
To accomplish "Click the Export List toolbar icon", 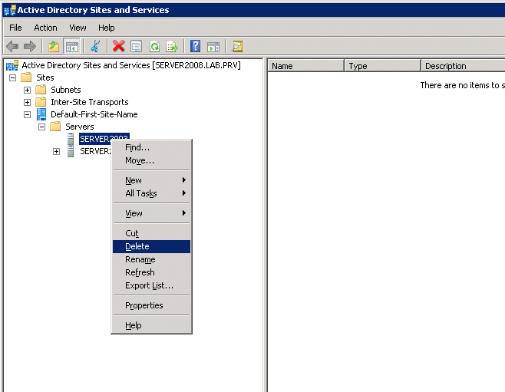I will (172, 46).
